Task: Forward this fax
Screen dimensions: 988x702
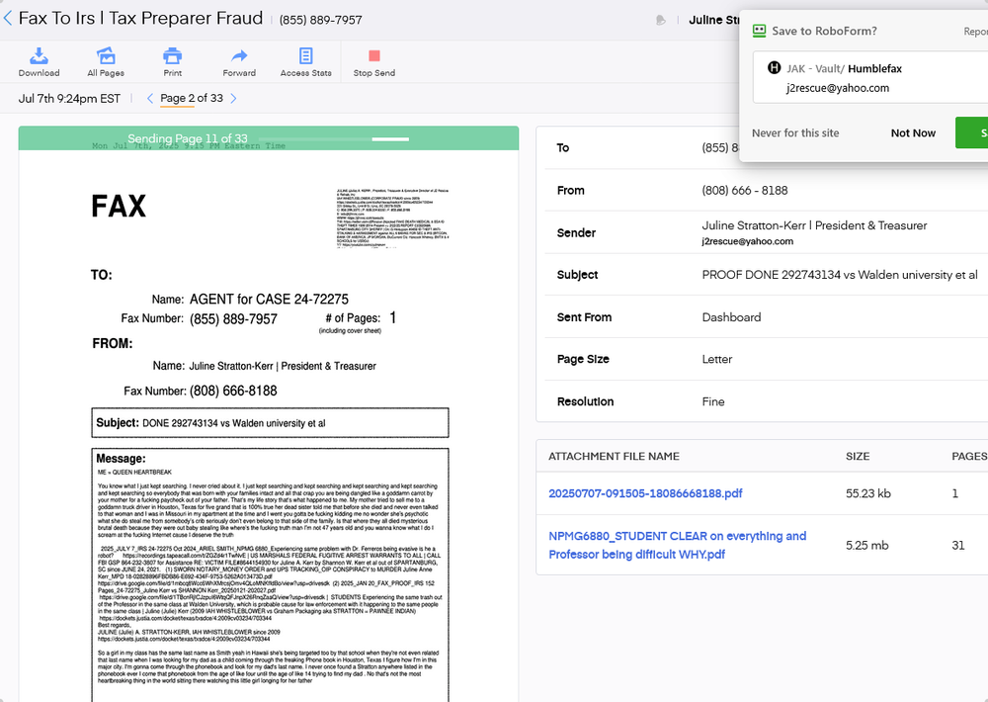Action: [239, 62]
